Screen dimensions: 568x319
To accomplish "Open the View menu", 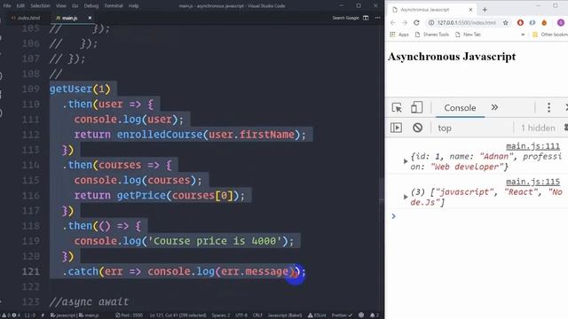I will coord(61,6).
